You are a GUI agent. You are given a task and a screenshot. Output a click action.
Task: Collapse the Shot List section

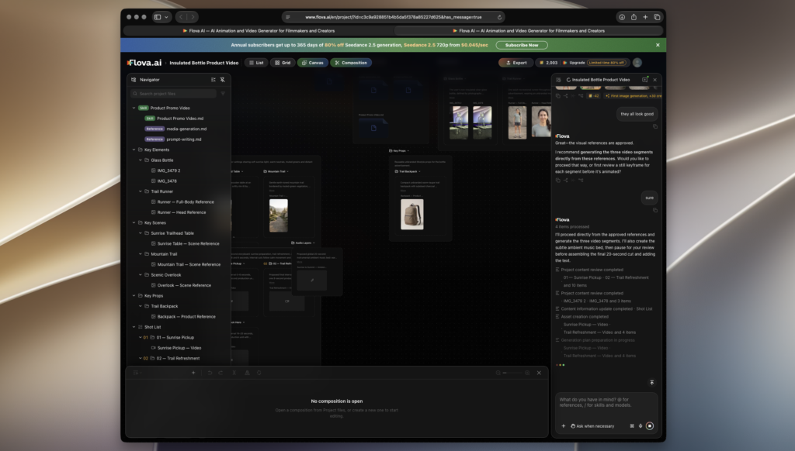[134, 327]
